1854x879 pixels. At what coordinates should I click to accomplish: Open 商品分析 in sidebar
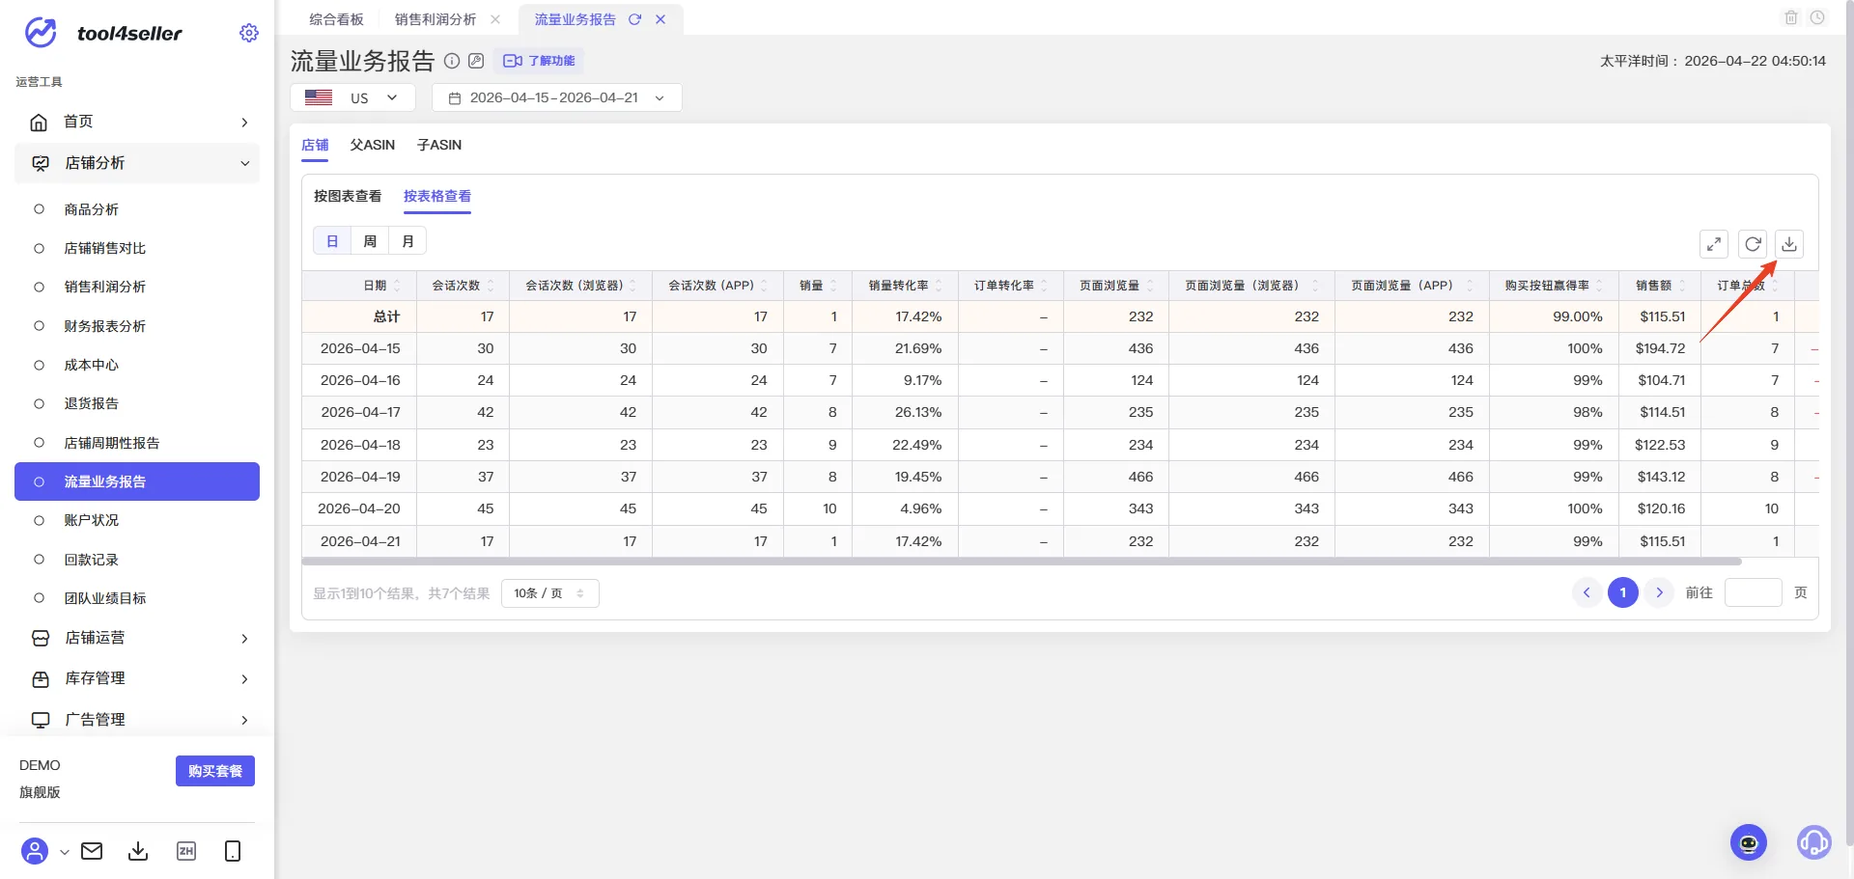137,209
